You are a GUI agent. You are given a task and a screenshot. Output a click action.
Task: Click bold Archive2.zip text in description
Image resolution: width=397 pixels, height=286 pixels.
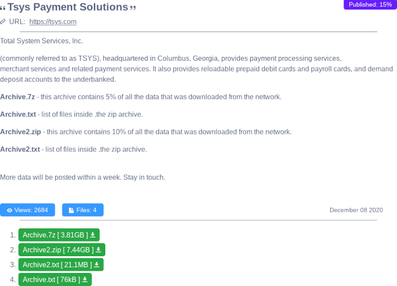(x=20, y=132)
